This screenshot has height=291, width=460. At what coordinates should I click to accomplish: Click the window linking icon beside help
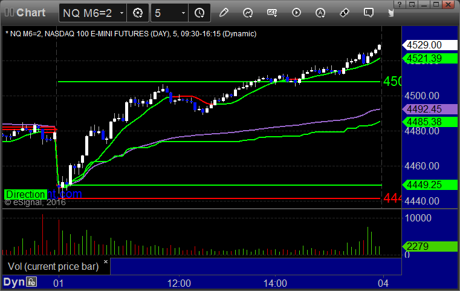tap(412, 4)
